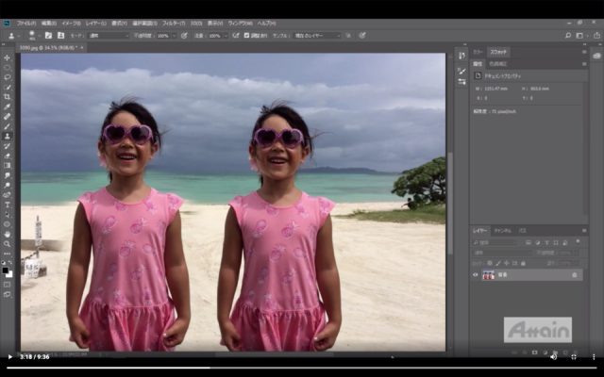The width and height of the screenshot is (604, 377).
Task: Select the Brush tool
Action: [x=7, y=126]
